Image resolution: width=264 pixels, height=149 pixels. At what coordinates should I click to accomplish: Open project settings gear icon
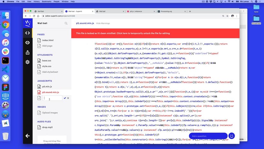(x=27, y=62)
